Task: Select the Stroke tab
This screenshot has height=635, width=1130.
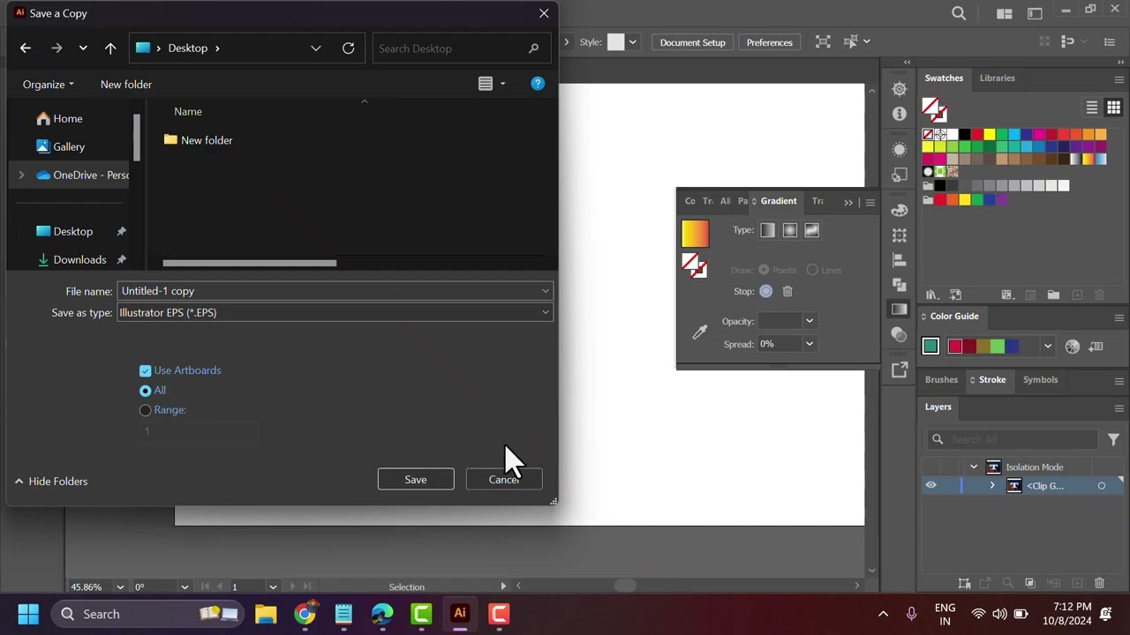Action: coord(992,379)
